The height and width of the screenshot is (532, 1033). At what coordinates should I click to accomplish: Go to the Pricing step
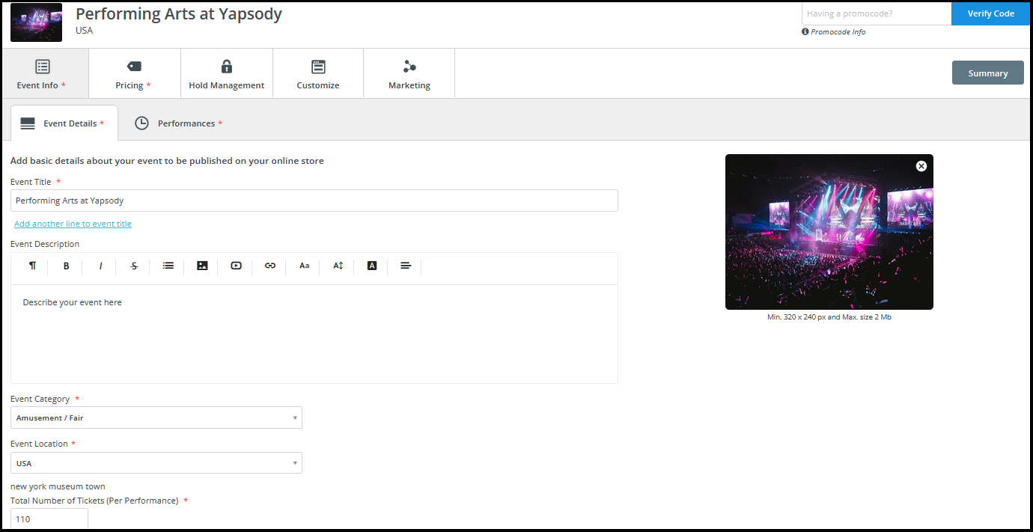click(x=134, y=73)
